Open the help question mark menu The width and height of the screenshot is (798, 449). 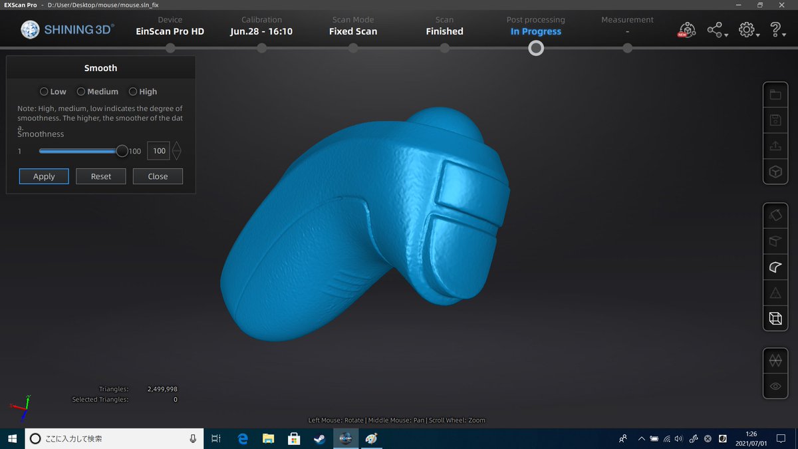tap(777, 30)
